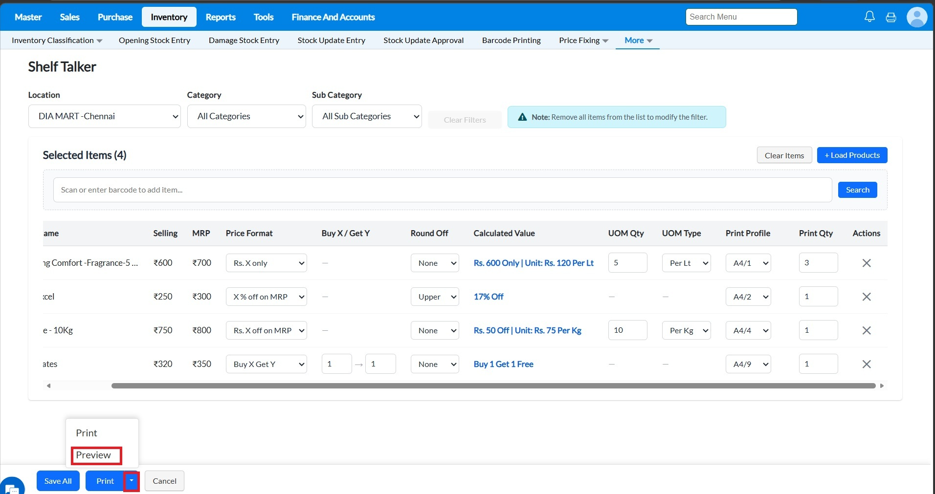Image resolution: width=935 pixels, height=494 pixels.
Task: Click the printer icon in header
Action: (891, 18)
